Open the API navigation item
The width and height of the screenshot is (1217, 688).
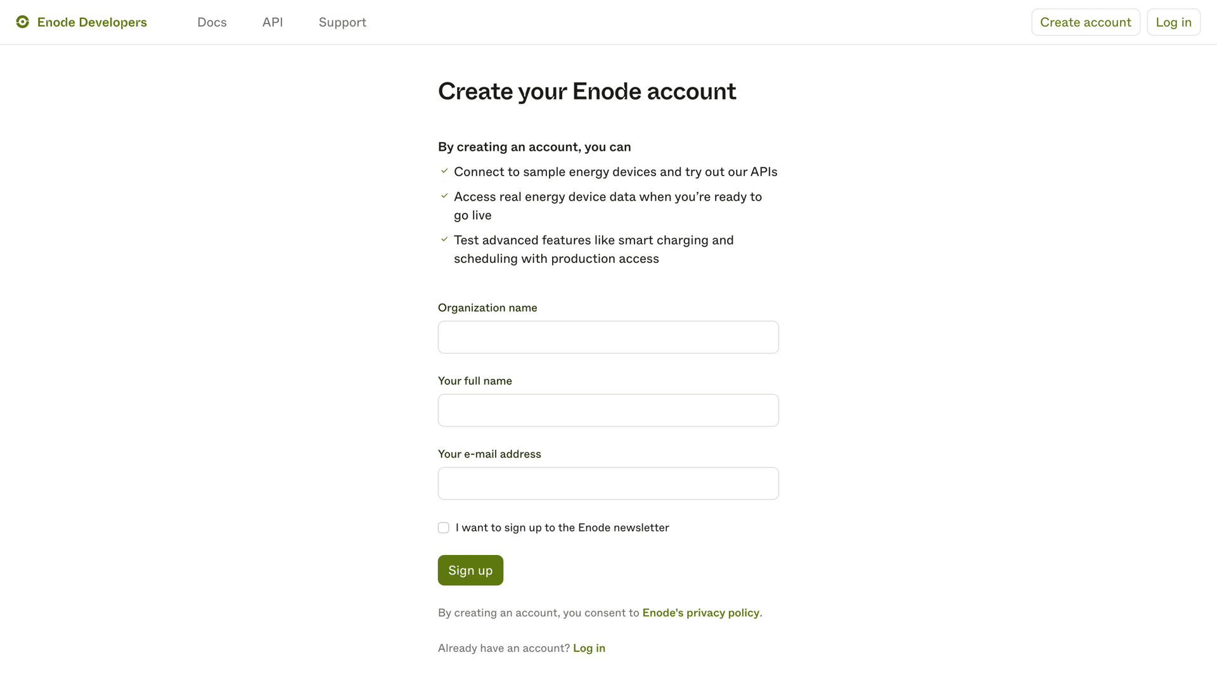click(272, 22)
